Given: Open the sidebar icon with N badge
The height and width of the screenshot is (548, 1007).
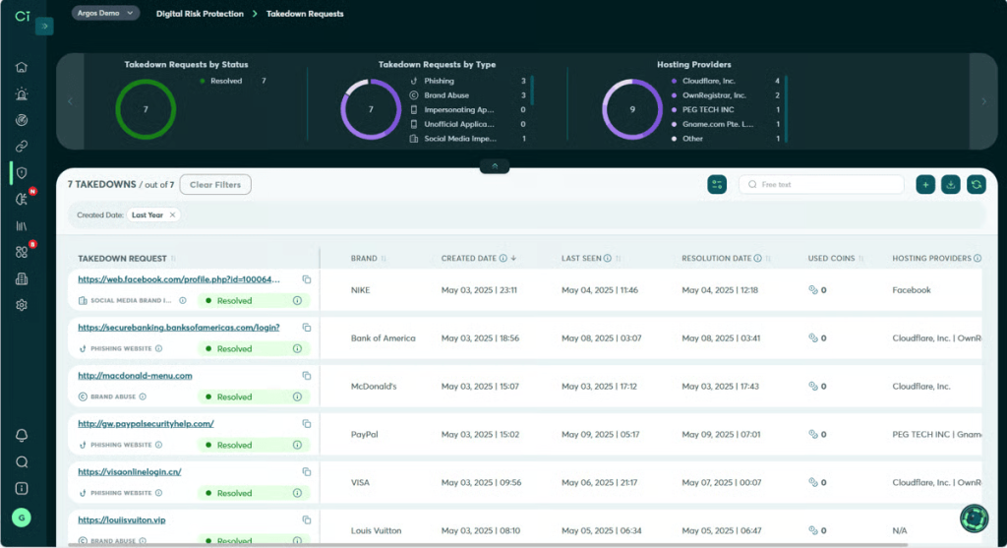Looking at the screenshot, I should [22, 199].
